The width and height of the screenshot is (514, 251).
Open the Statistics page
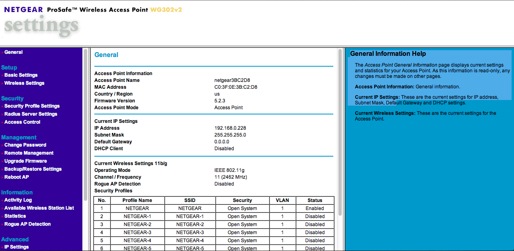15,216
